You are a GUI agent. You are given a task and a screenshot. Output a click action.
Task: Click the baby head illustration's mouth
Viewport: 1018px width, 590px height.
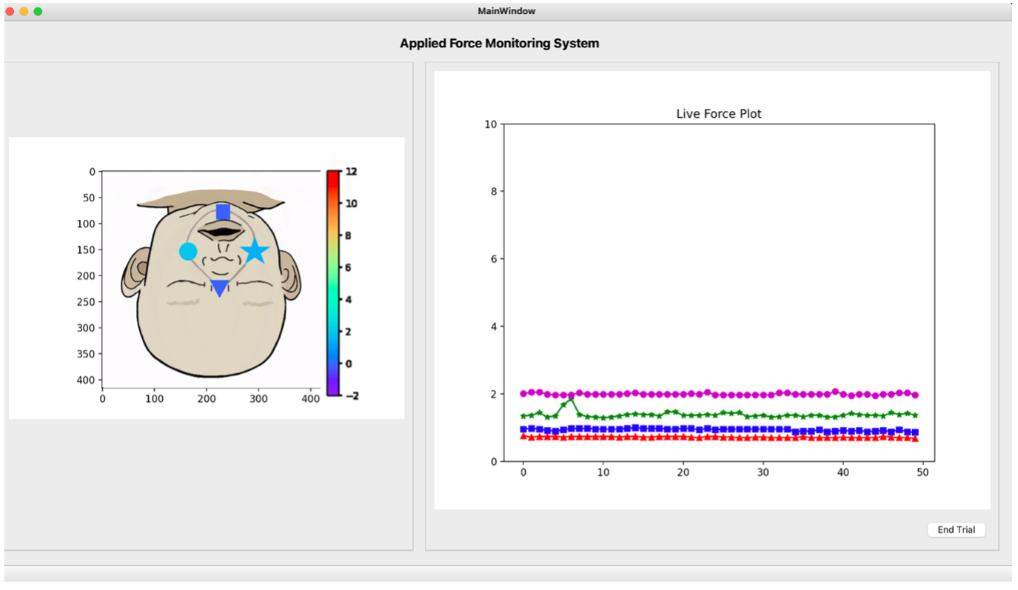click(223, 232)
